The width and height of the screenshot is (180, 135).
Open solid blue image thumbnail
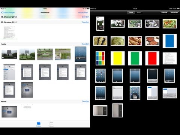[x=169, y=41]
